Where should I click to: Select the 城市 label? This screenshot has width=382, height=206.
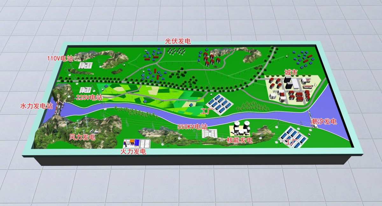pyautogui.click(x=291, y=73)
